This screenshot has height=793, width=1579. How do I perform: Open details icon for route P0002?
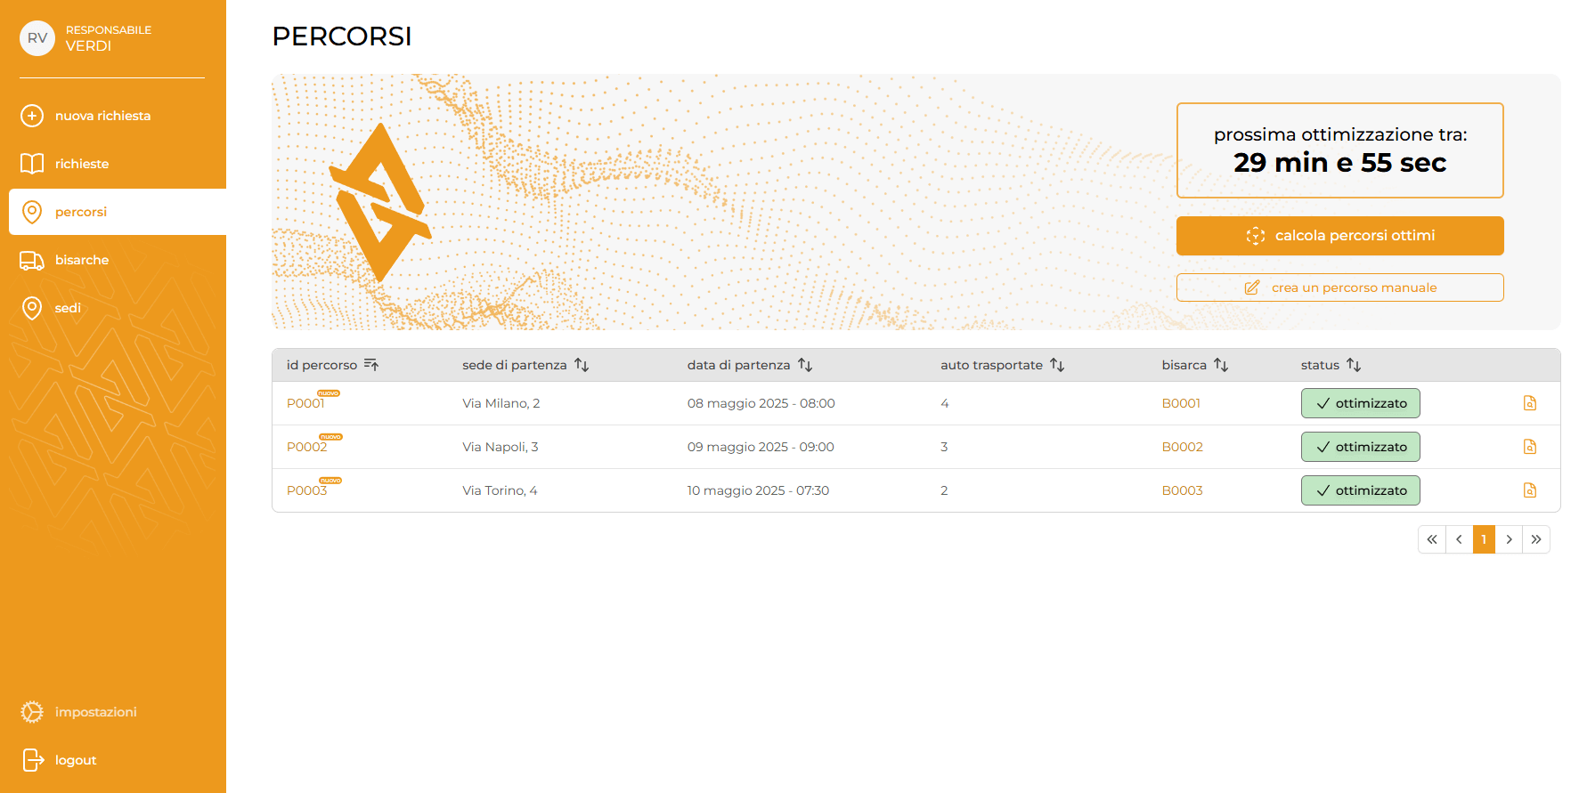[1529, 447]
